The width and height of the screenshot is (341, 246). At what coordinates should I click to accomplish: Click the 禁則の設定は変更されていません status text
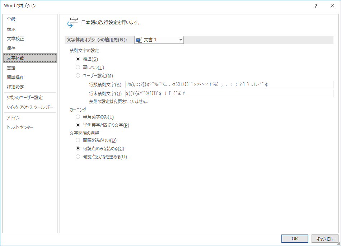pyautogui.click(x=118, y=102)
